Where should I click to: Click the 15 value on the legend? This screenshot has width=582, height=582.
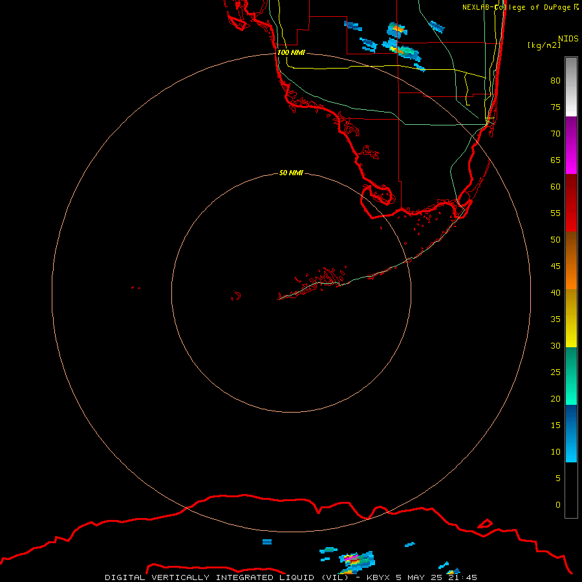(555, 425)
